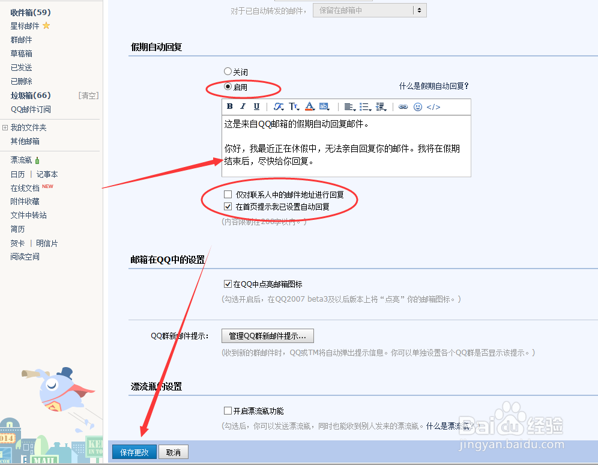
Task: Open the font color picker
Action: pos(310,106)
